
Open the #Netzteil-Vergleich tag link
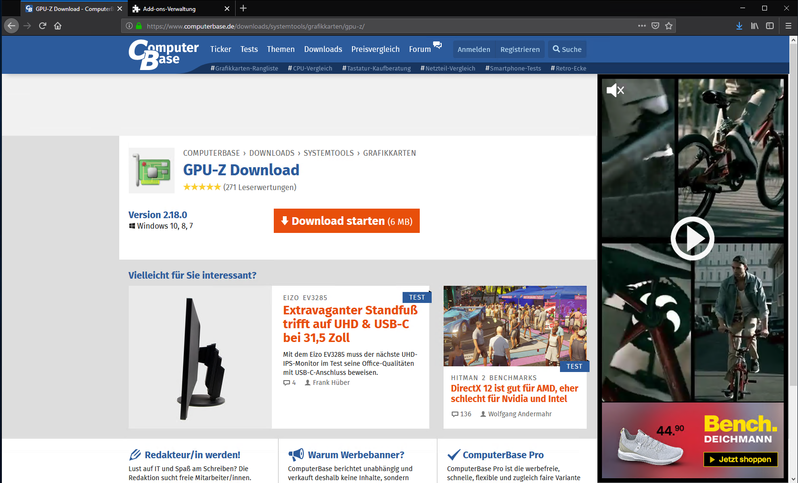448,68
